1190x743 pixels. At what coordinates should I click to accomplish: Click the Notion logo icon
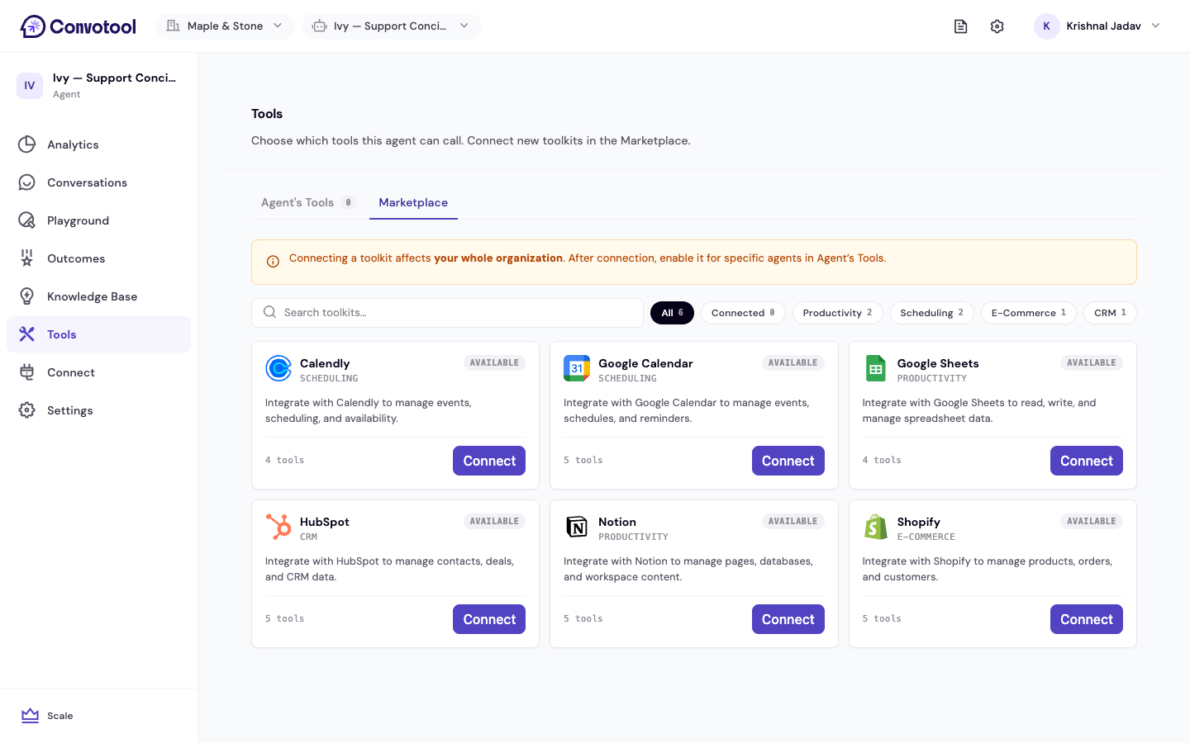click(x=577, y=527)
